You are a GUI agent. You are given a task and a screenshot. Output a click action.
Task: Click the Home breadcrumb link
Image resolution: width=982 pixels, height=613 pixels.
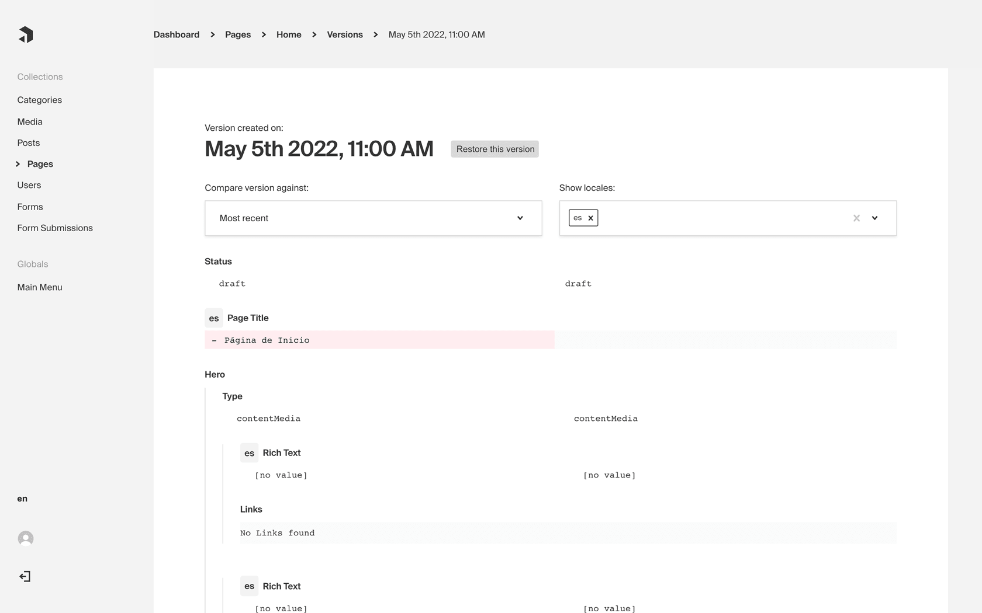click(x=289, y=34)
